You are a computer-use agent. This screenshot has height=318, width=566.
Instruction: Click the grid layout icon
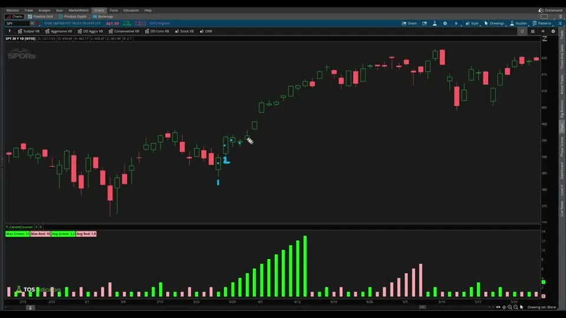pos(532,31)
